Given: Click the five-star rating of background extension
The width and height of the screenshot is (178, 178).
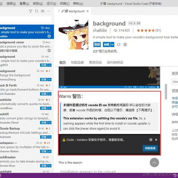Looking at the screenshot, I should pos(146,30).
